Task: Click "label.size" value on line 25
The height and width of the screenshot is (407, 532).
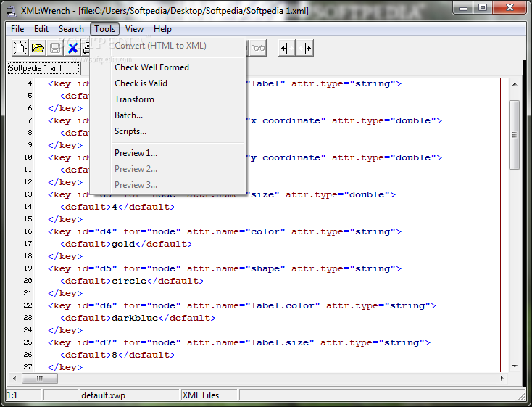Action: [x=280, y=342]
